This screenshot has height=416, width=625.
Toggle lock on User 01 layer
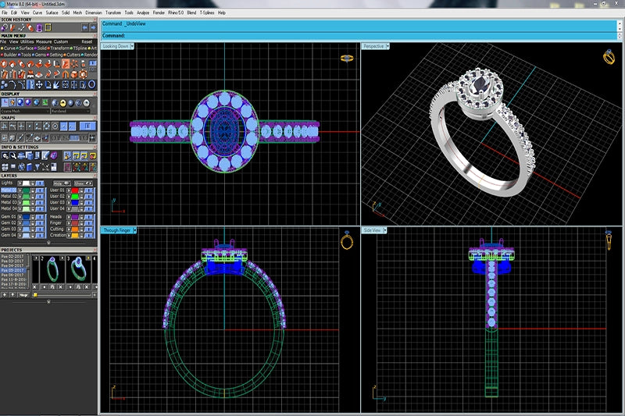click(82, 190)
